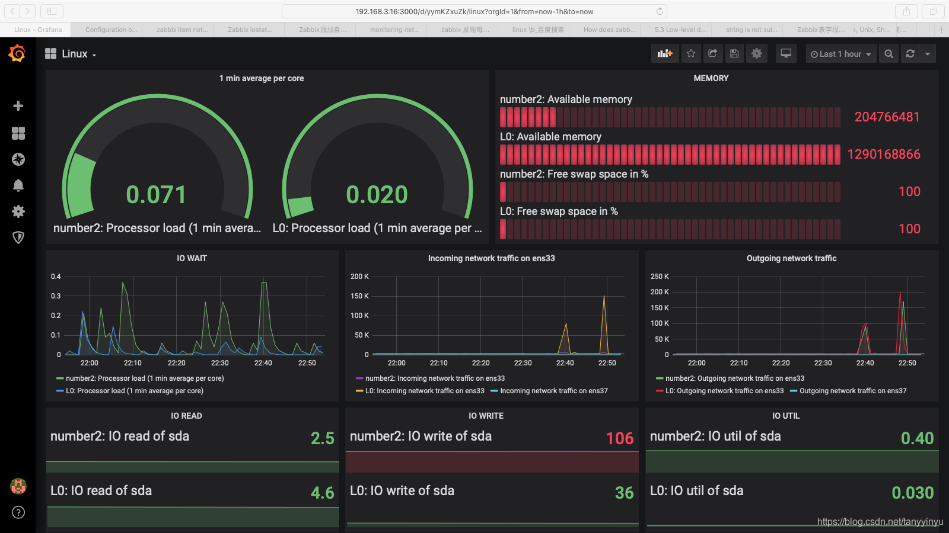Click the browser share button
The height and width of the screenshot is (533, 949).
(906, 11)
